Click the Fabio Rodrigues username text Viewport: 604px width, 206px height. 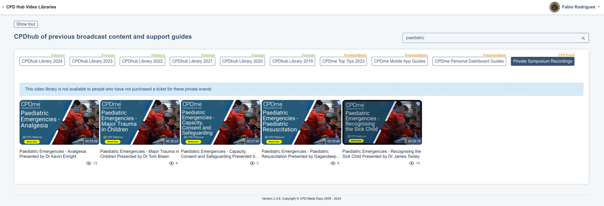coord(578,7)
